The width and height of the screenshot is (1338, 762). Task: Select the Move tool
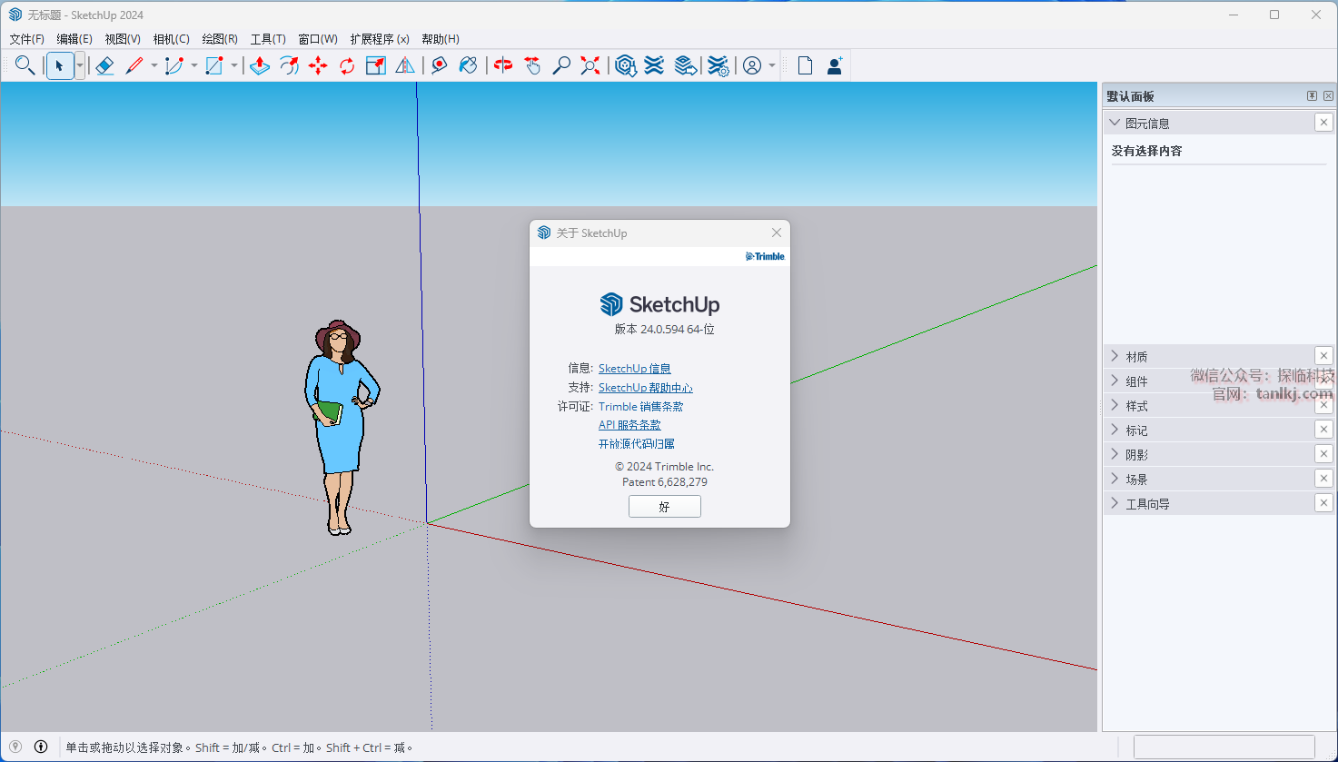[x=318, y=65]
